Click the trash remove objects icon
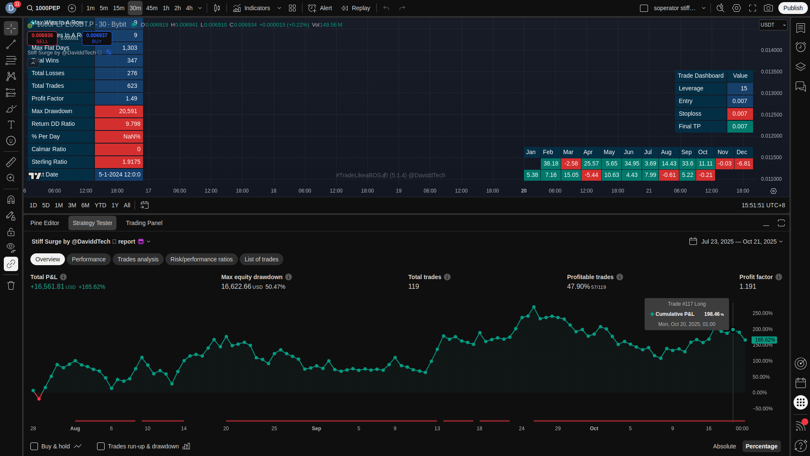The height and width of the screenshot is (456, 810). (x=11, y=285)
